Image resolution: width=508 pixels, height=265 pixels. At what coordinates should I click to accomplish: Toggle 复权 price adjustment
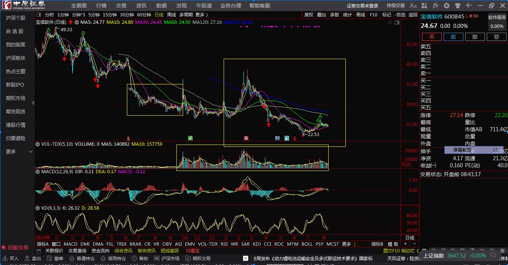coord(309,15)
